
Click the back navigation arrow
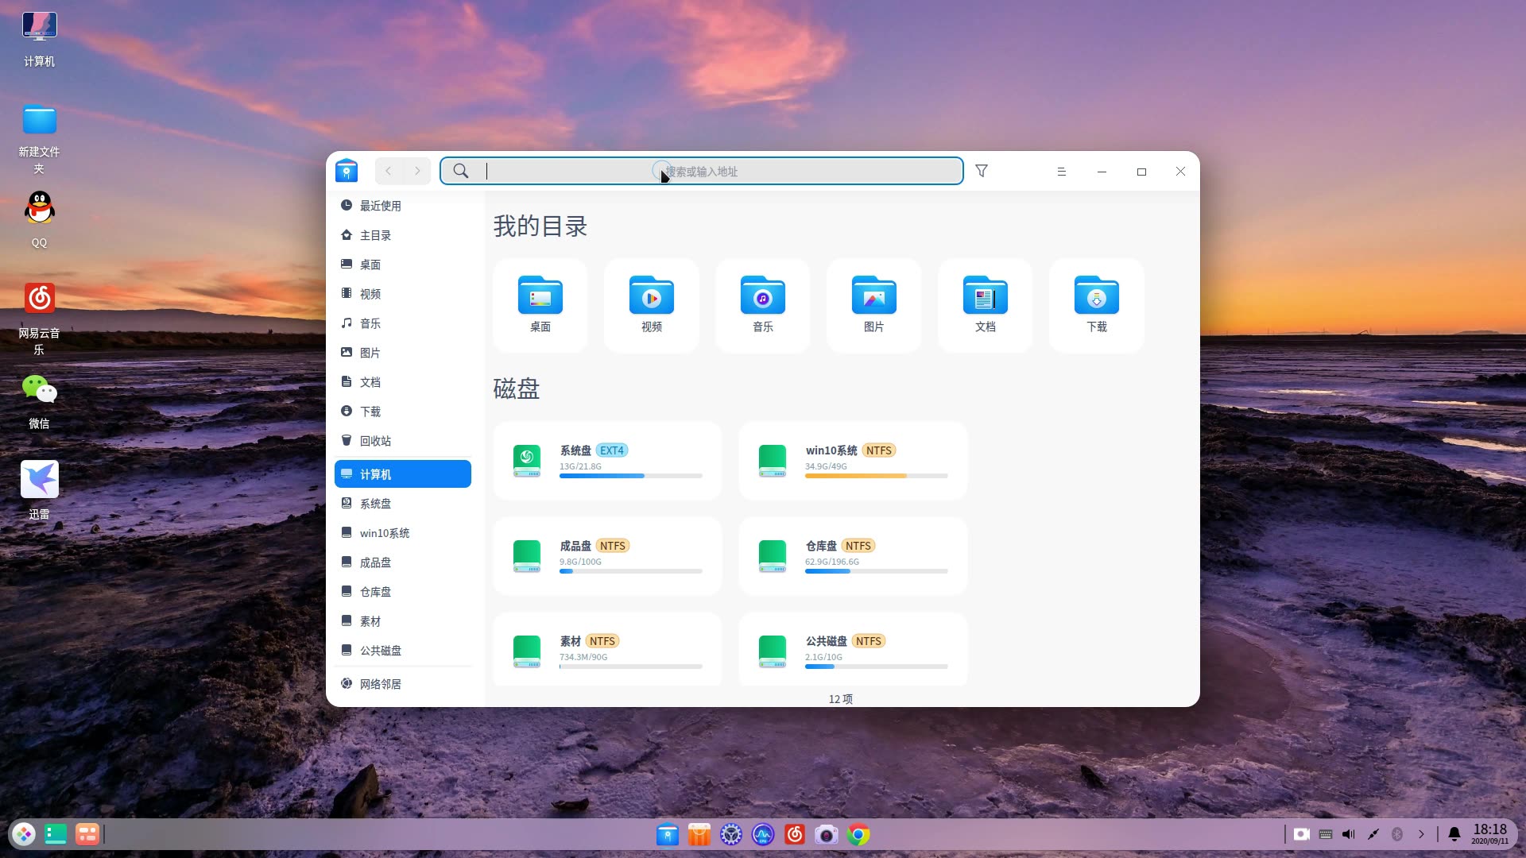[x=389, y=171]
